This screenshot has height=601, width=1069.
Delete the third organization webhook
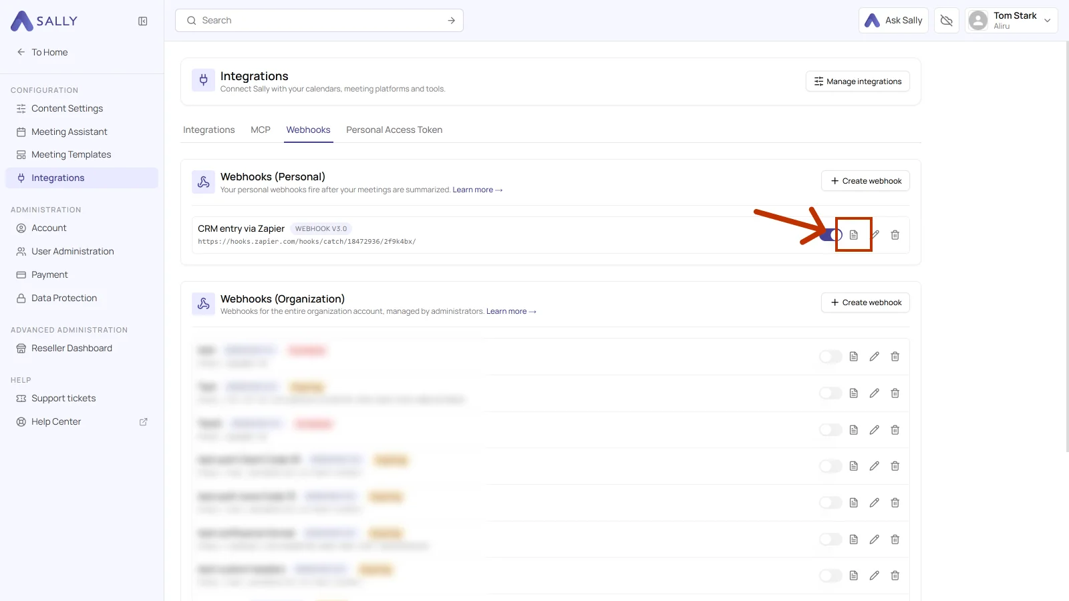click(895, 430)
